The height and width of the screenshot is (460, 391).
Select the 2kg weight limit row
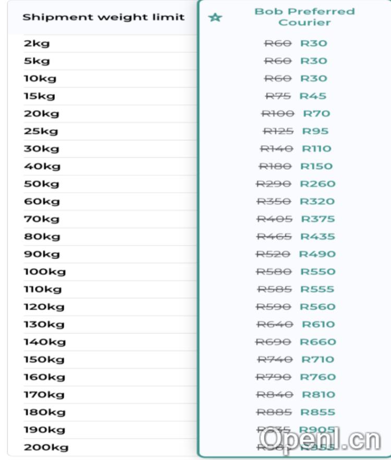click(x=36, y=43)
